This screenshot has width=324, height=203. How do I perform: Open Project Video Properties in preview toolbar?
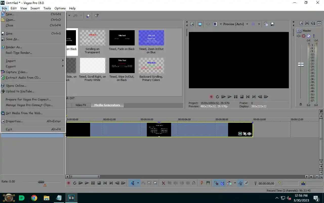pyautogui.click(x=192, y=24)
